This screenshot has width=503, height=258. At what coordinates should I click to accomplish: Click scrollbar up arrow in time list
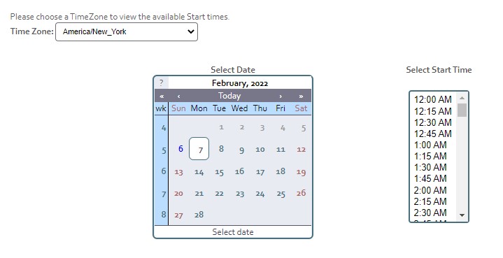pos(462,98)
